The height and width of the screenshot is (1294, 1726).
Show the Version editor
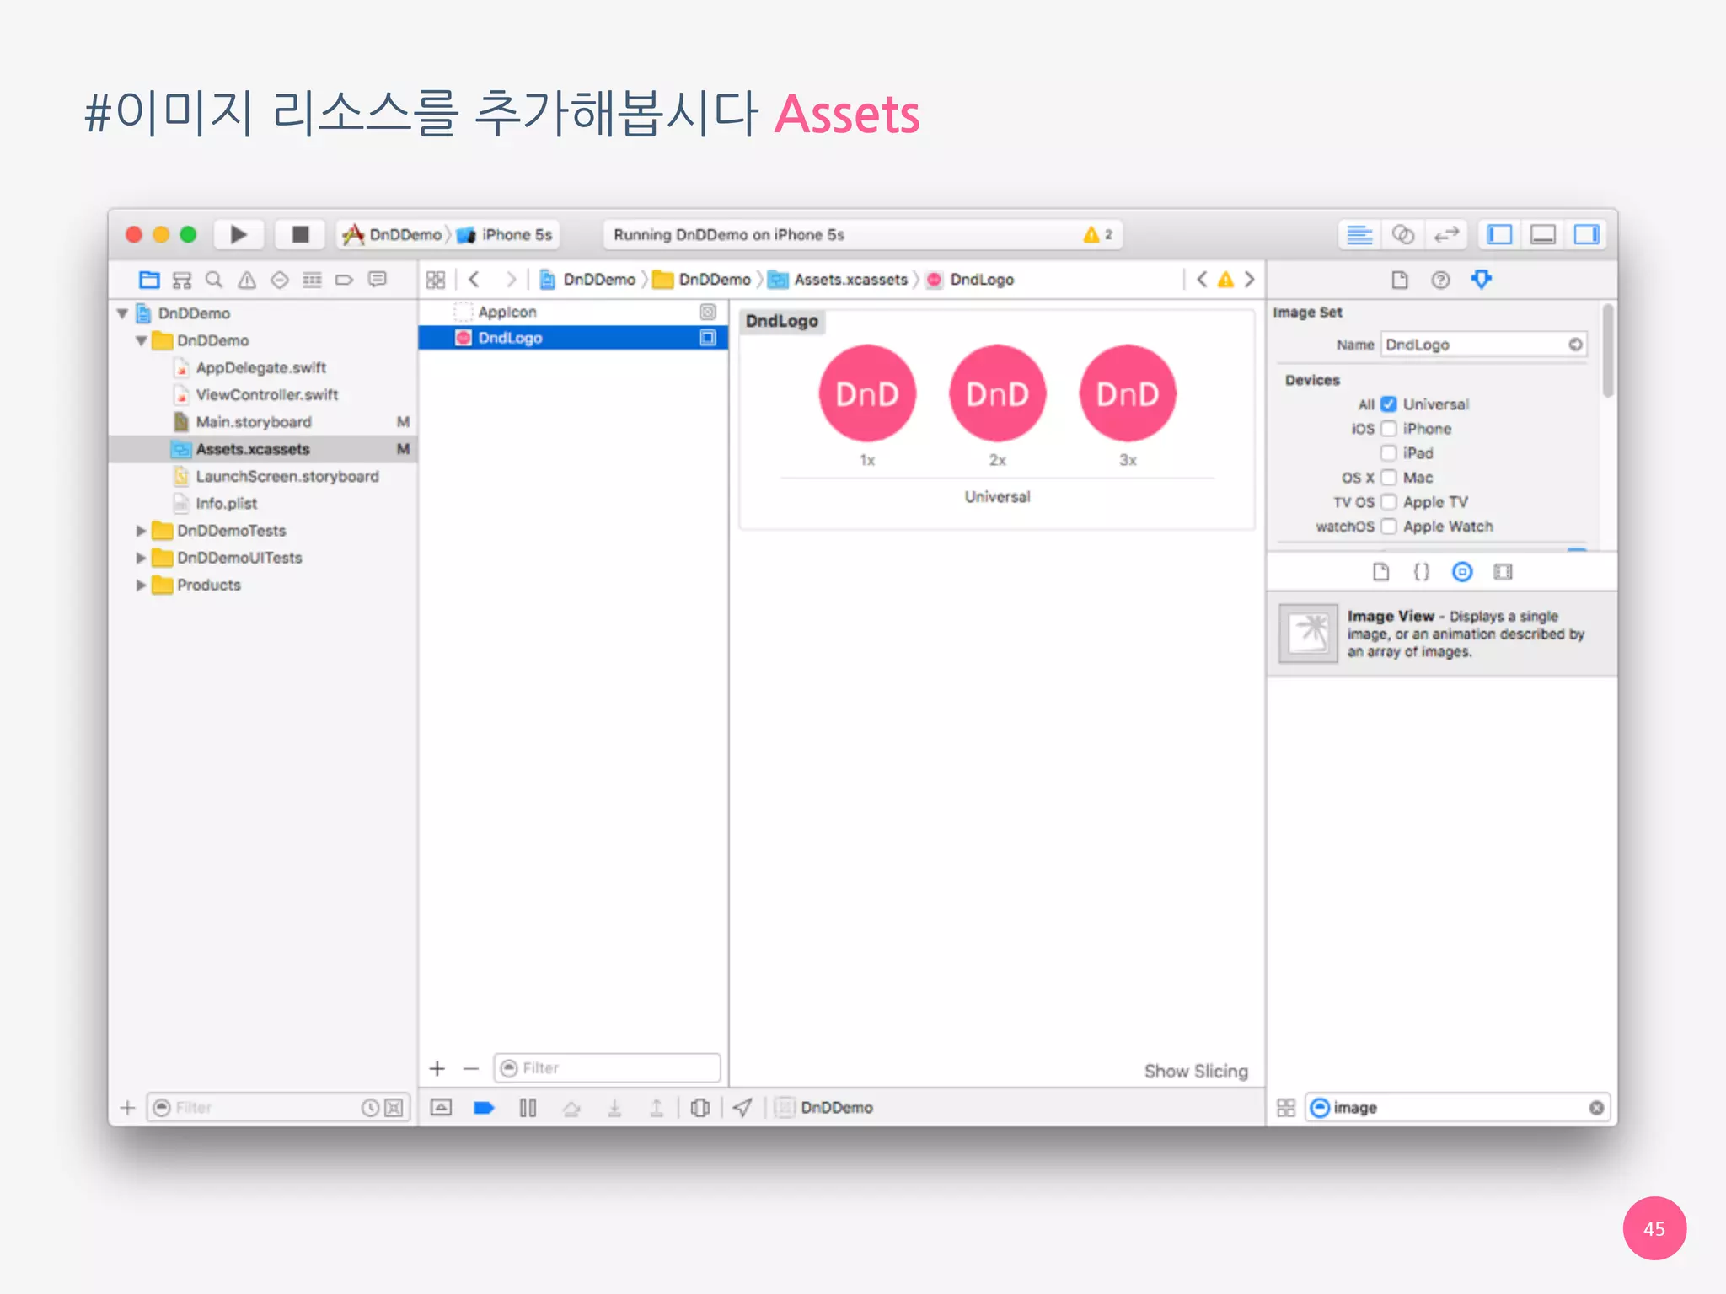point(1446,234)
